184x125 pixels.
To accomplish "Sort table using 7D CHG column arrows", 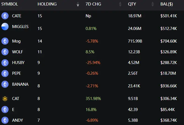I will (120, 4).
